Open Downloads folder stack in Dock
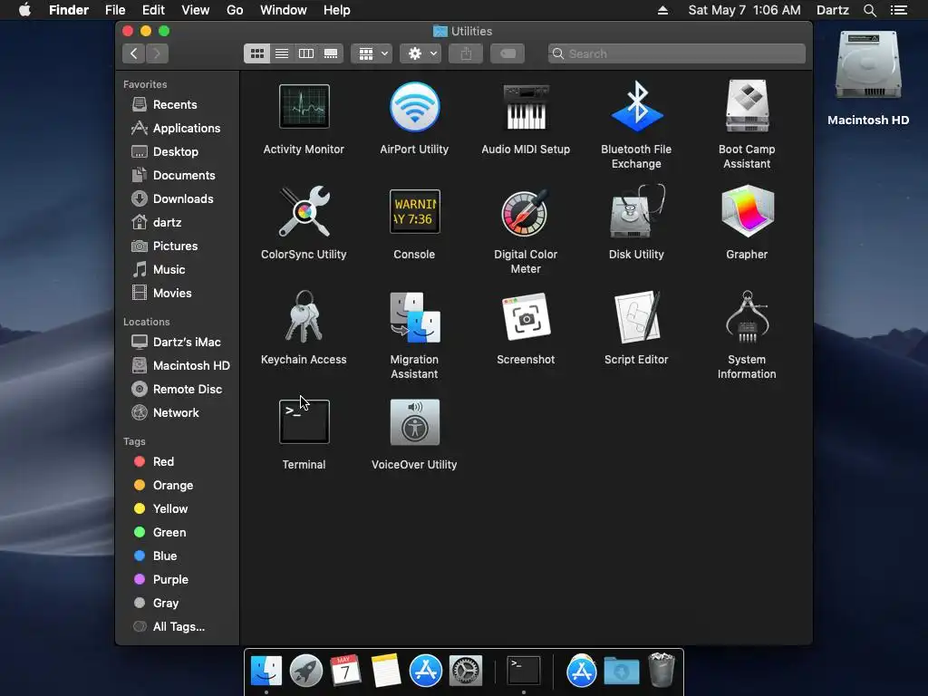This screenshot has width=928, height=696. (x=622, y=672)
